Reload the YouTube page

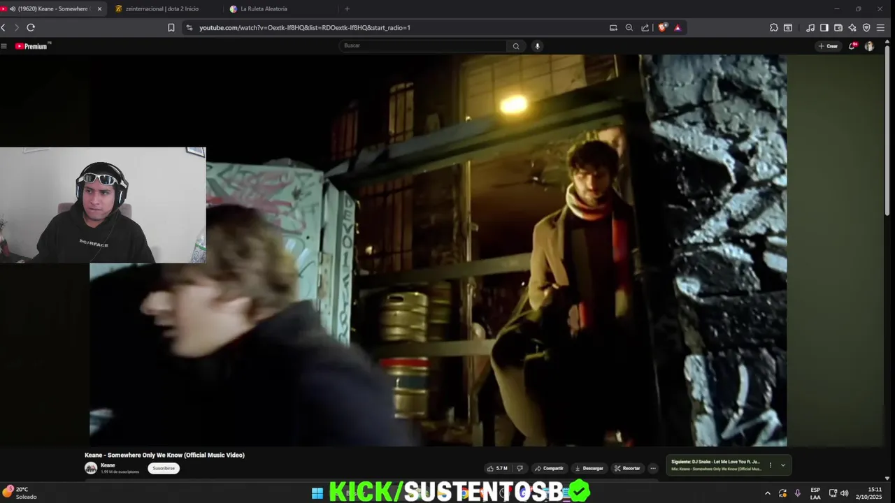(31, 27)
